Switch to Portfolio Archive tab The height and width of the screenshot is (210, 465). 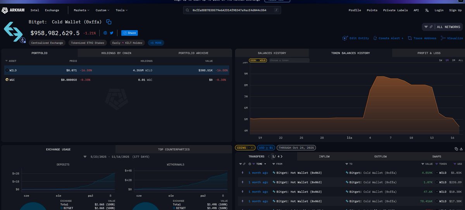[x=193, y=53]
